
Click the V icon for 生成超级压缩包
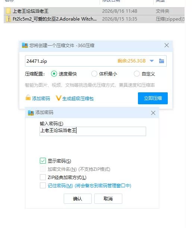[59, 98]
